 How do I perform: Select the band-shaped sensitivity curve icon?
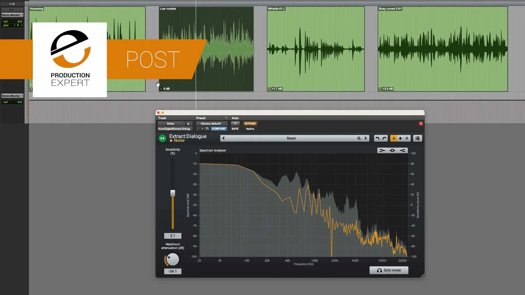[392, 150]
